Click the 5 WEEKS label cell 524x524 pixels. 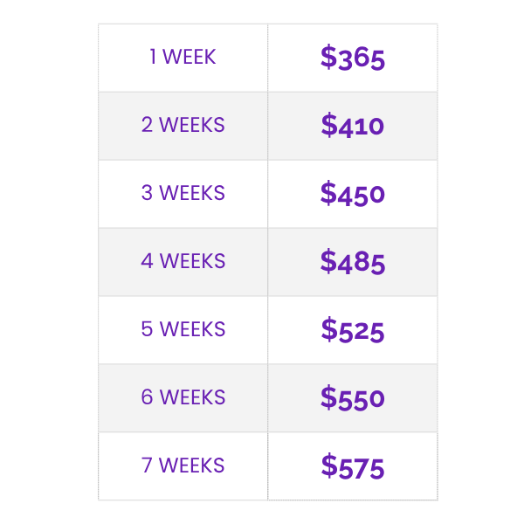coord(183,330)
